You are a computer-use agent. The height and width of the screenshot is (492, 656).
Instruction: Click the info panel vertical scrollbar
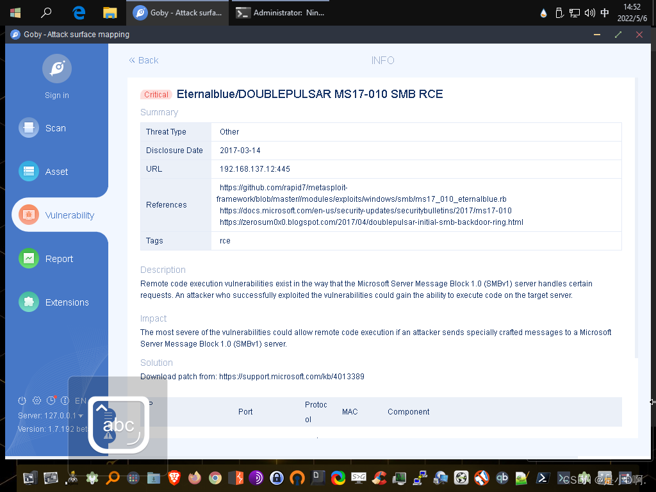pos(636,218)
